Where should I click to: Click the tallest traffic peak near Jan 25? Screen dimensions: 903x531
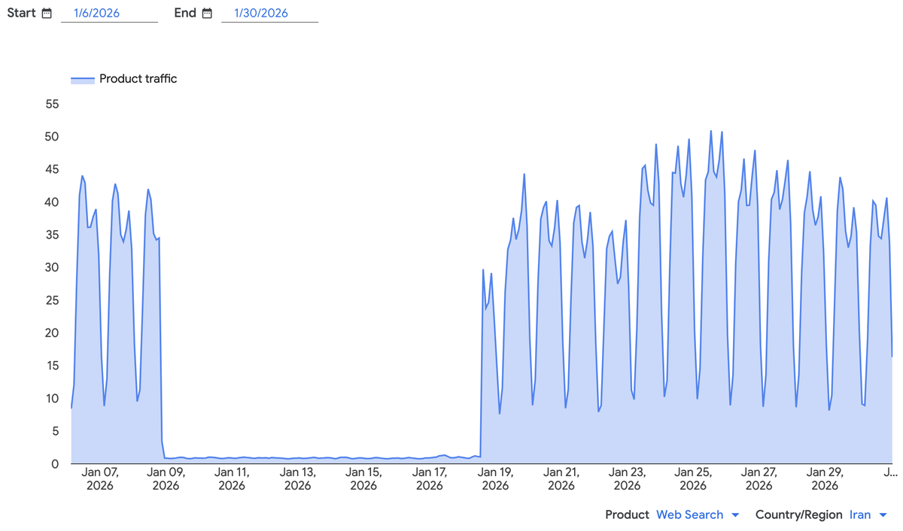tap(713, 132)
